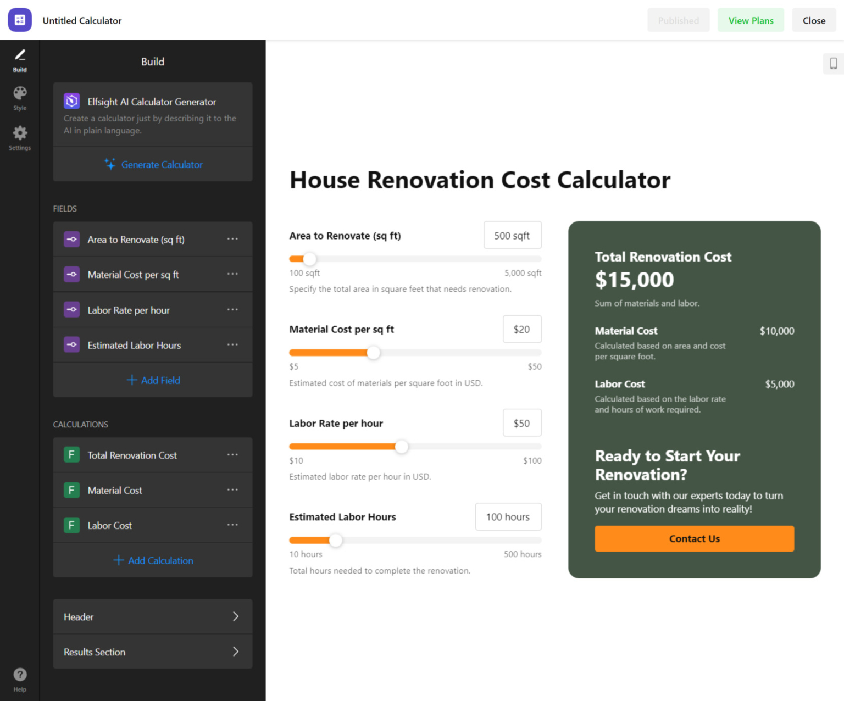Click the Generate Calculator button

point(152,164)
